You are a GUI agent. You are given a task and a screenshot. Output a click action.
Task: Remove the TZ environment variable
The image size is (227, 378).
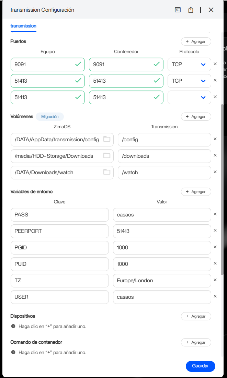215,280
